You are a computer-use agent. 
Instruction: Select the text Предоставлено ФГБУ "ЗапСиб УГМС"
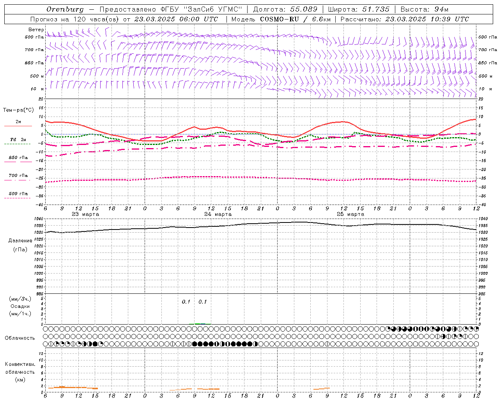(171, 9)
